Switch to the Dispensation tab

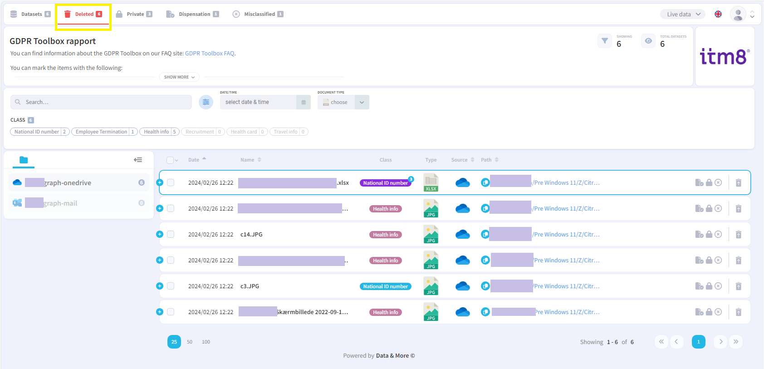tap(192, 14)
